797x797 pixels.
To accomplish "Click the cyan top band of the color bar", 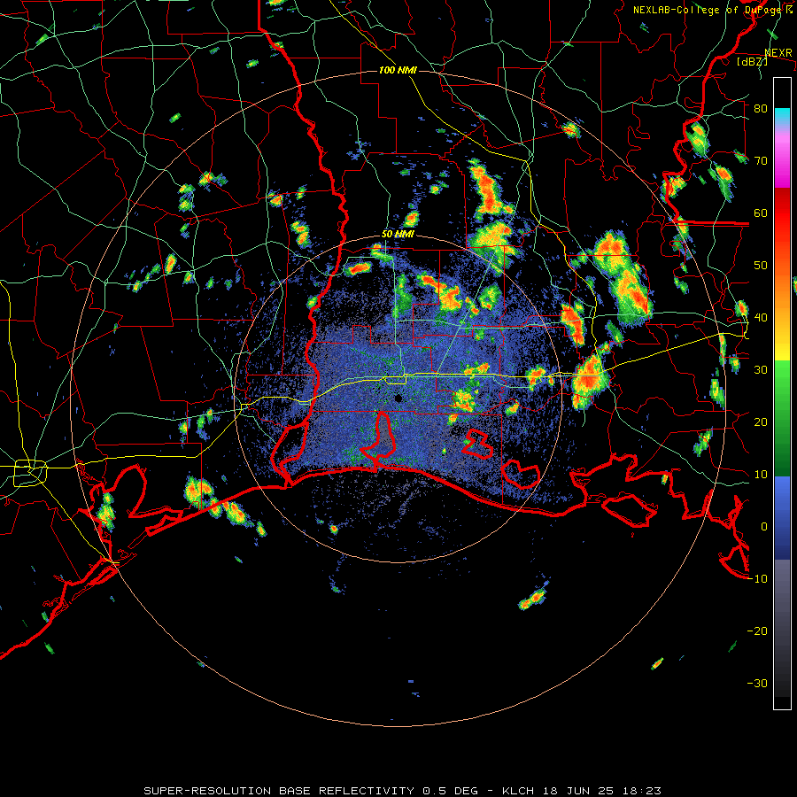I will tap(782, 116).
